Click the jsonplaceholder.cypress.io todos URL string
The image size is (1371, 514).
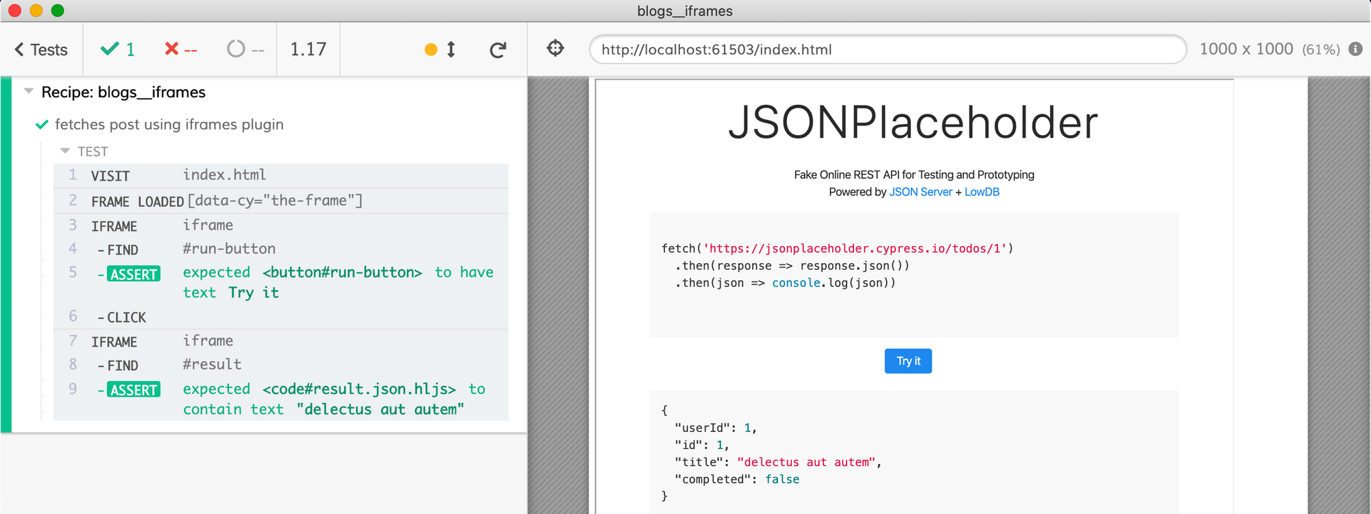855,249
